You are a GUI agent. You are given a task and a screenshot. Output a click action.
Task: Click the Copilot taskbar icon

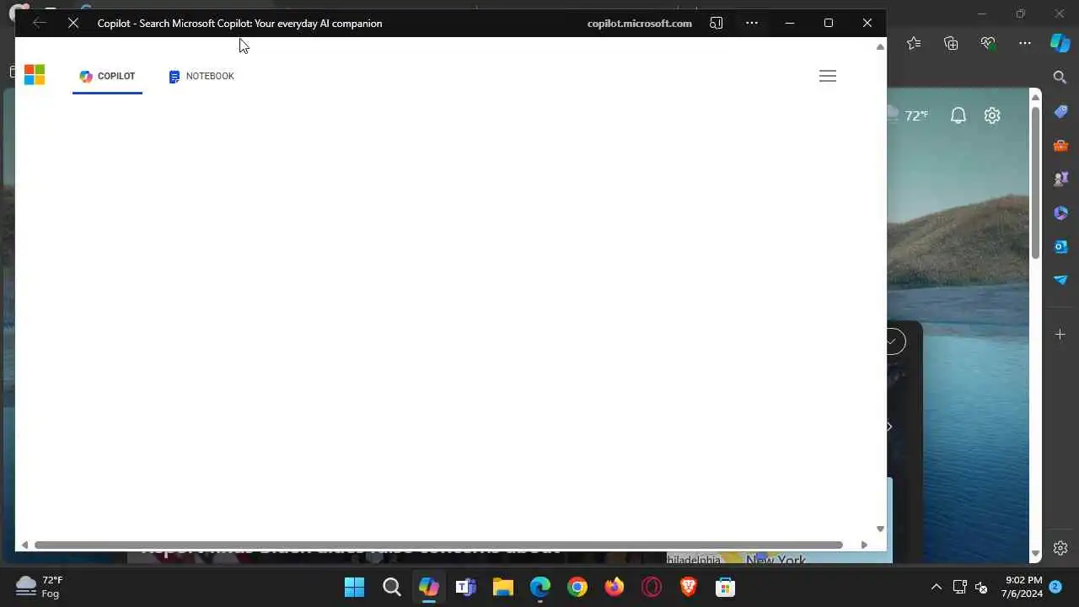pyautogui.click(x=429, y=587)
